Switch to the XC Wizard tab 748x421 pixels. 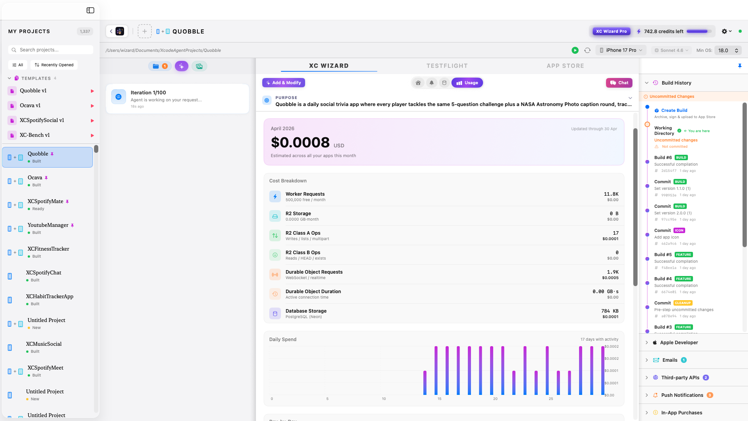tap(329, 66)
